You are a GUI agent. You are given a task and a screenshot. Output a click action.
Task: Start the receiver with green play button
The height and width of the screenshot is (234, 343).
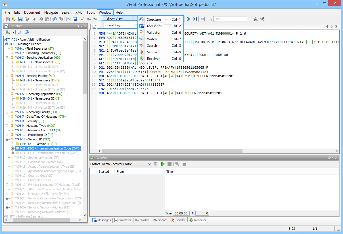(x=163, y=164)
